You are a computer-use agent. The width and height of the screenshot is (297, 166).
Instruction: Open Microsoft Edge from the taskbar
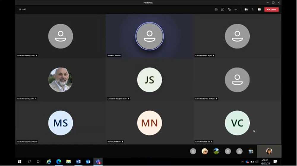[x=59, y=162]
